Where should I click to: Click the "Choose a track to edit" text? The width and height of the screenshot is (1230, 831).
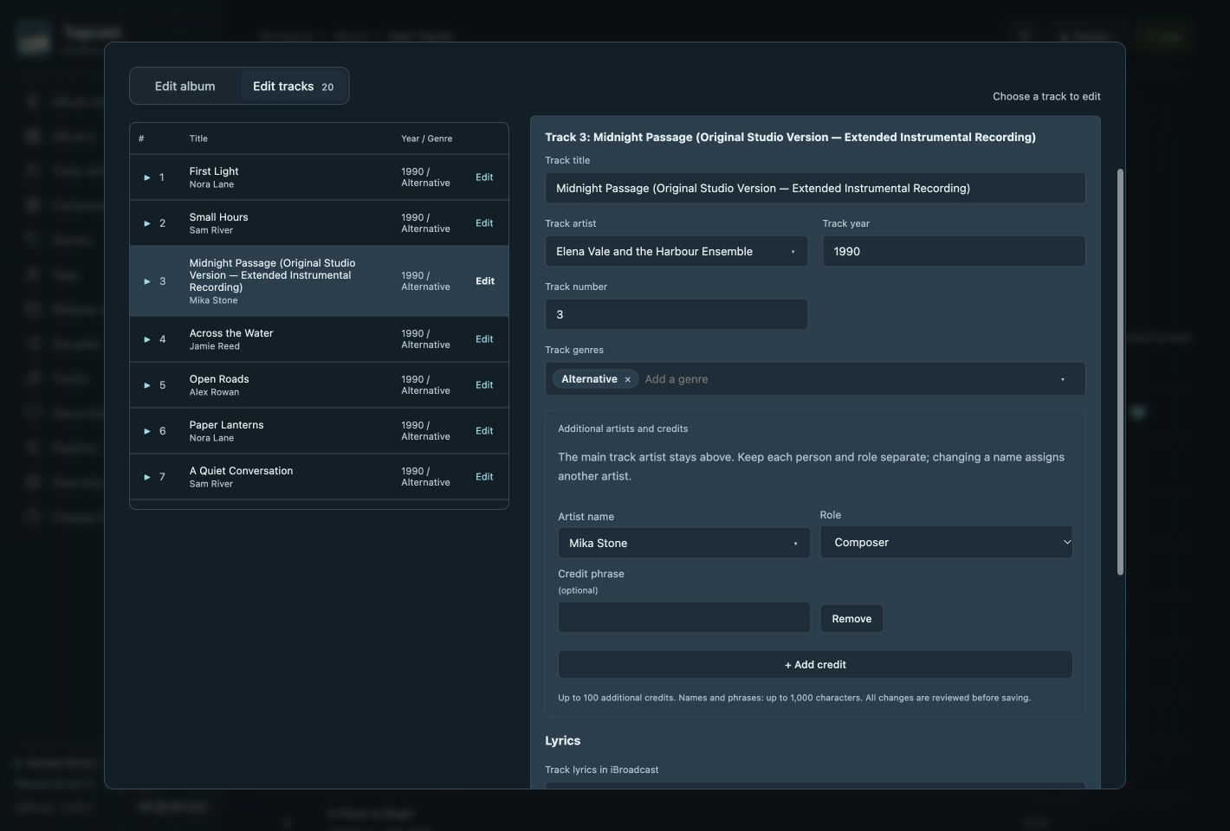point(1046,97)
